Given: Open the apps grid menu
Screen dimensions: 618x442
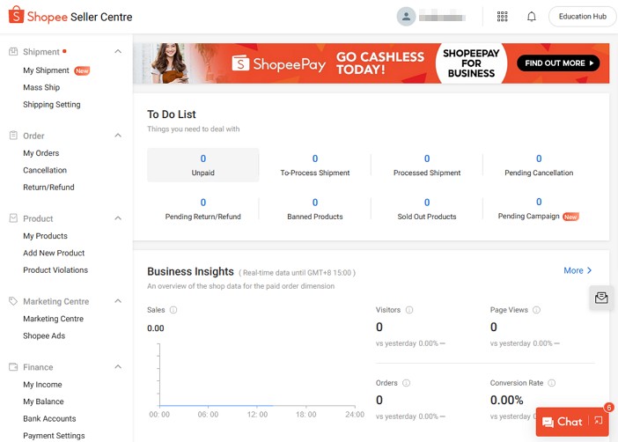Looking at the screenshot, I should (x=502, y=17).
